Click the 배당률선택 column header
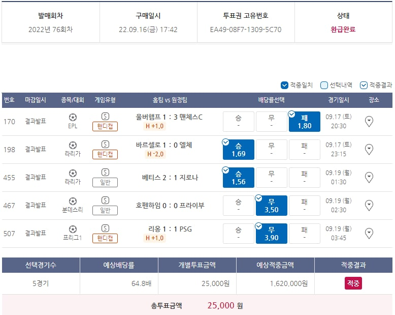The height and width of the screenshot is (315, 395). pyautogui.click(x=271, y=100)
